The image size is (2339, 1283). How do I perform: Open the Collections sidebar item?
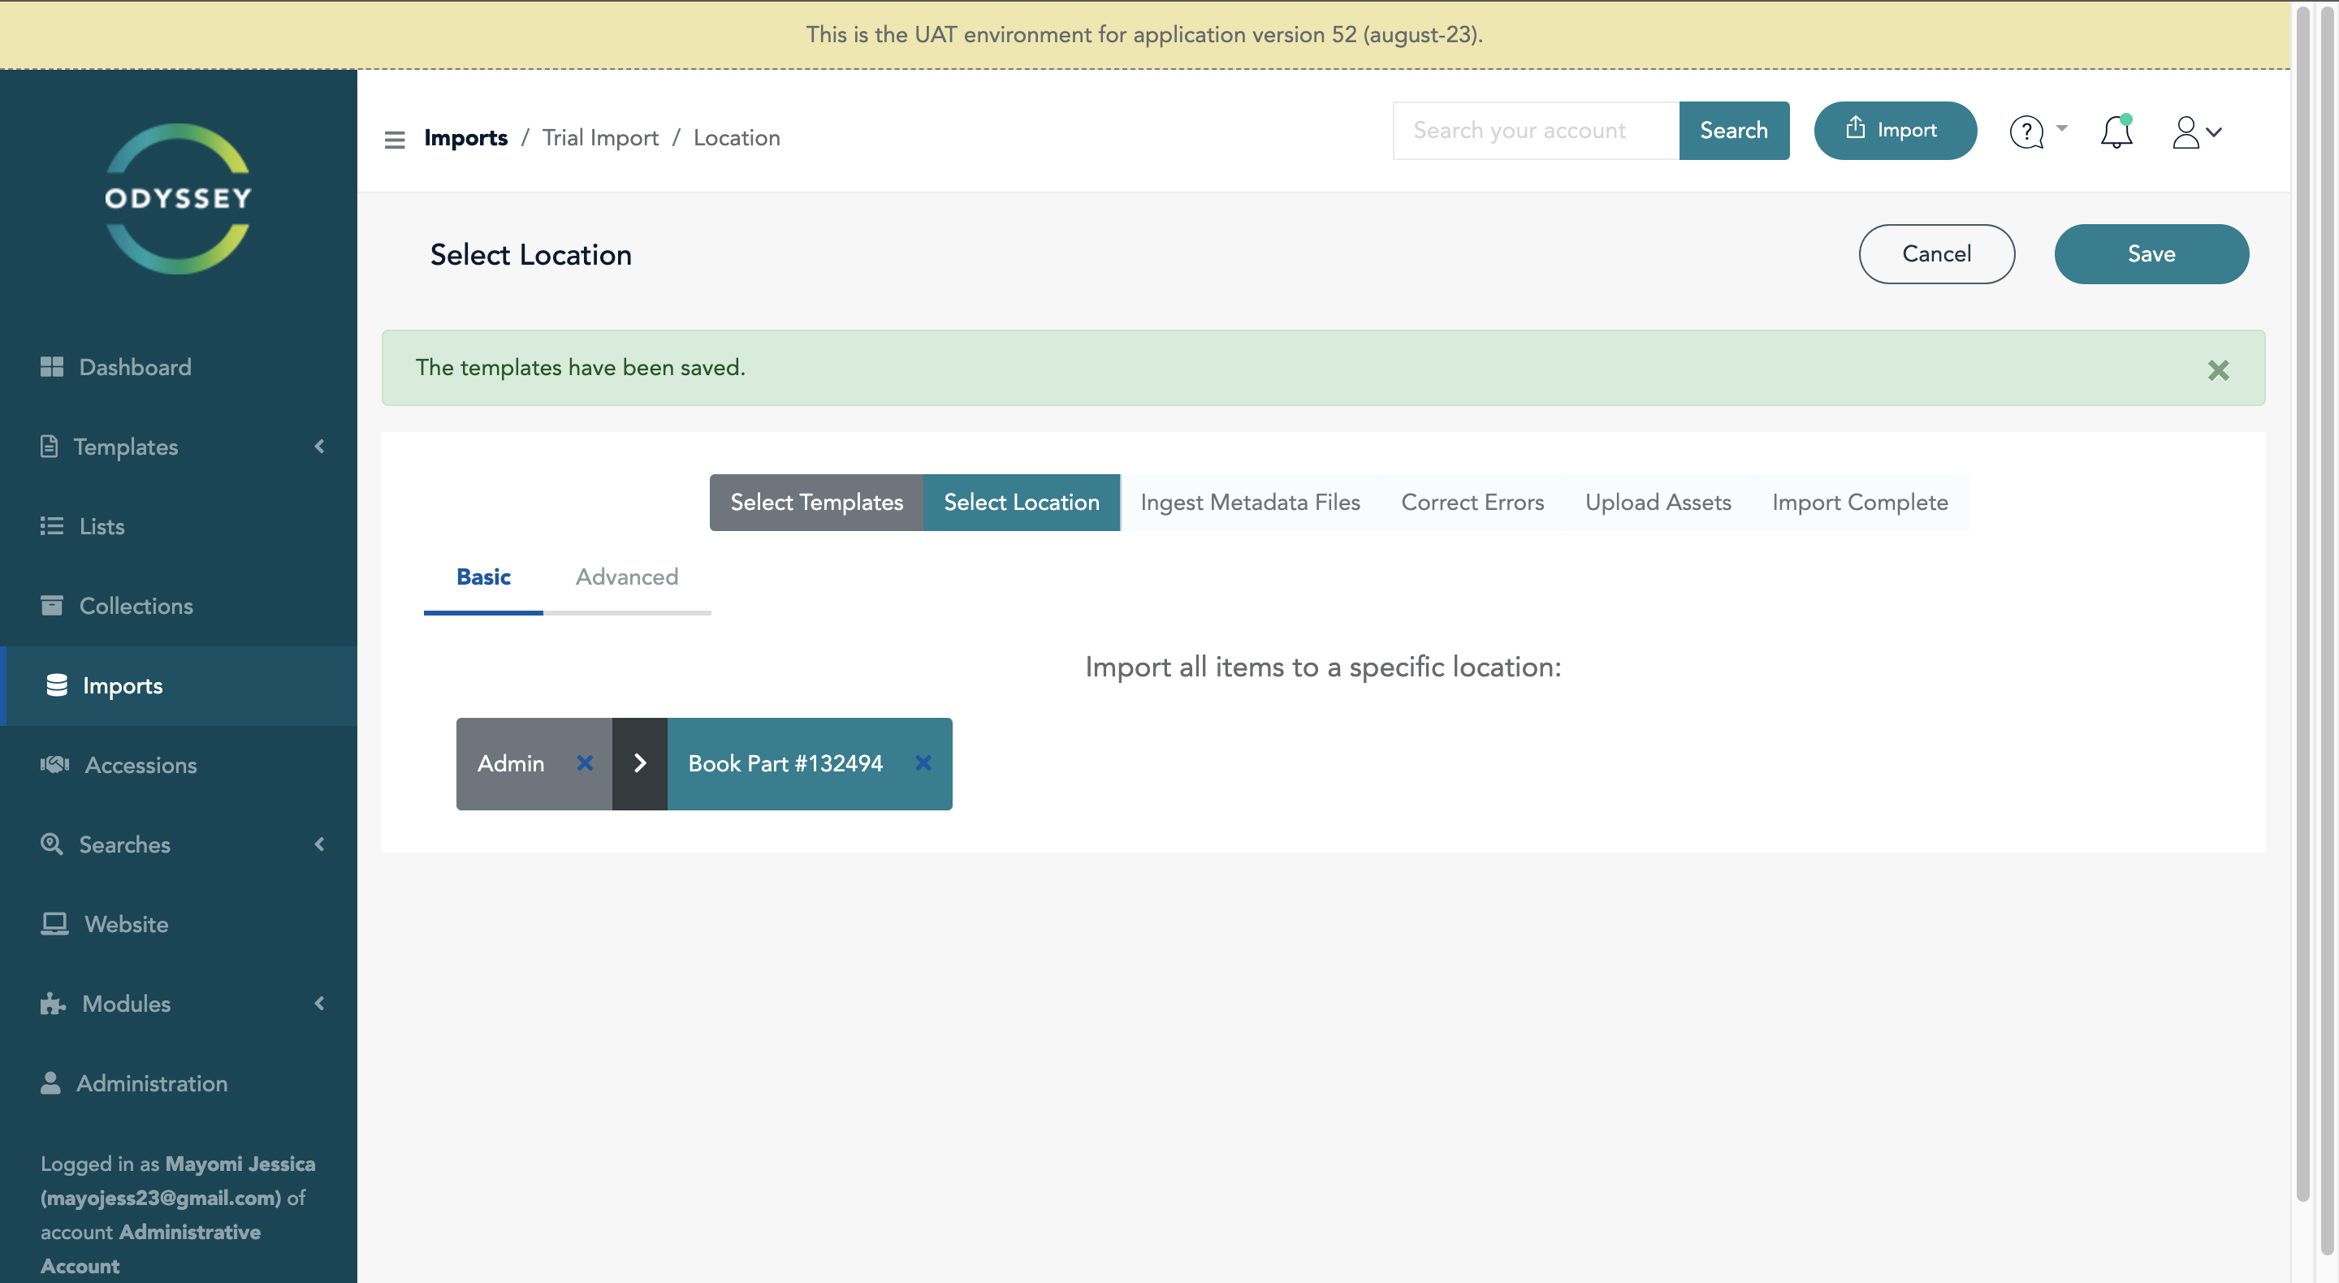(x=136, y=606)
